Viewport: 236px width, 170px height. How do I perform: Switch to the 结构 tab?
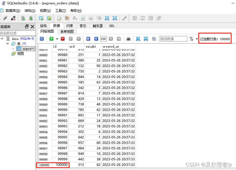point(43,26)
